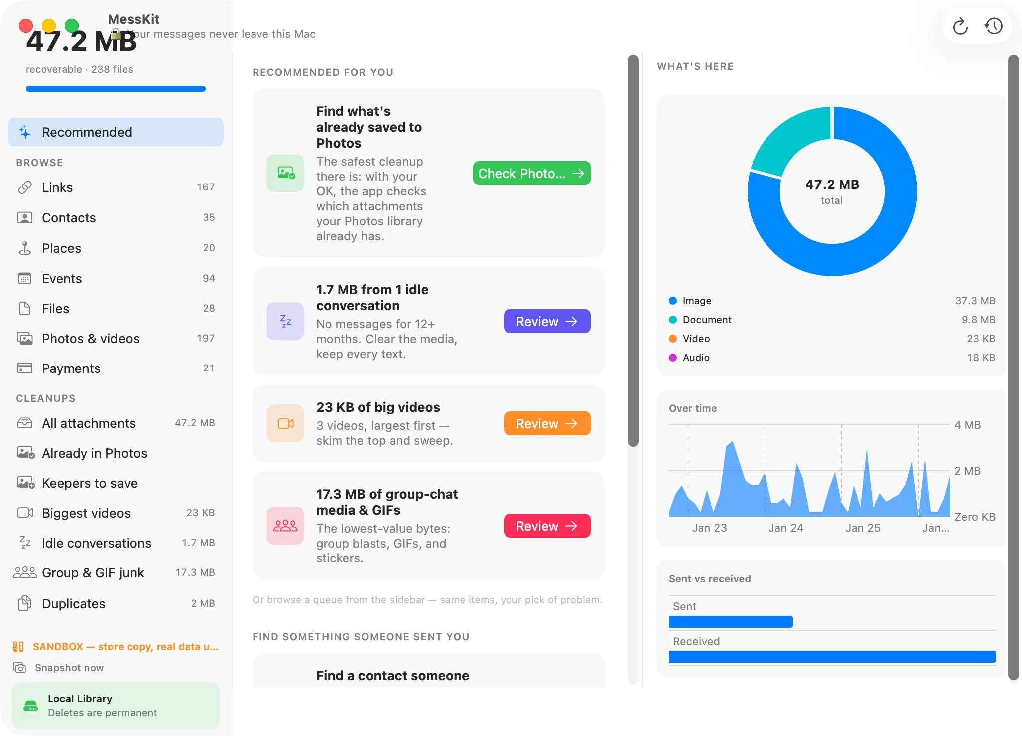
Task: Click the orange Video legend swatch
Action: click(x=673, y=339)
